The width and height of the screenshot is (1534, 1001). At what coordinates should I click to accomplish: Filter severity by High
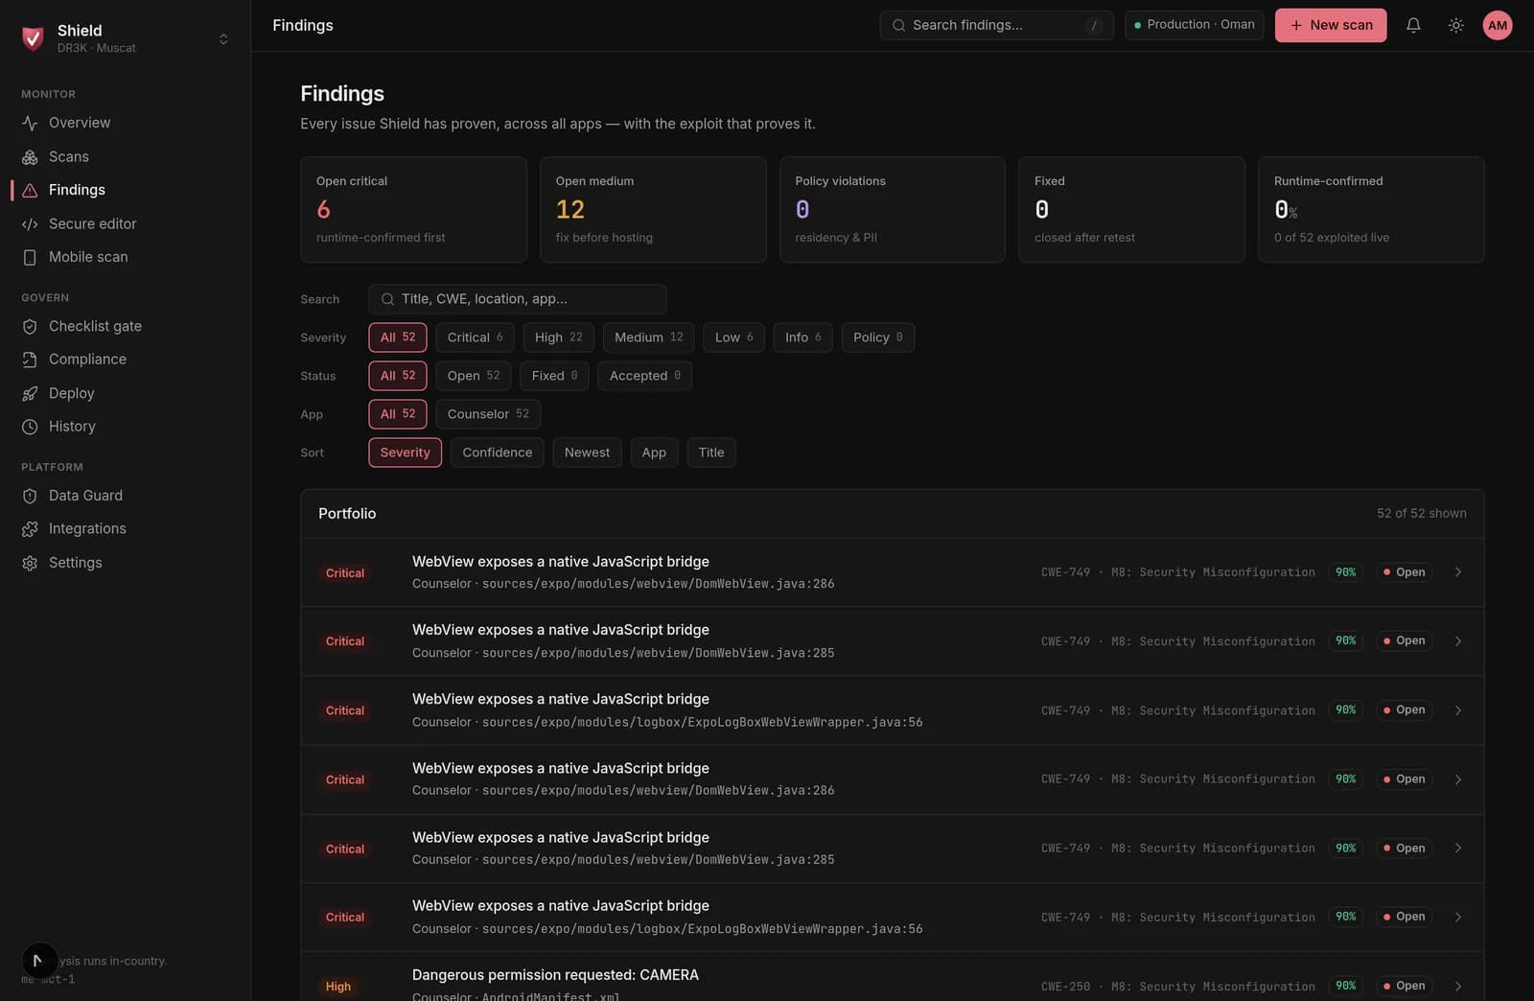(x=558, y=338)
